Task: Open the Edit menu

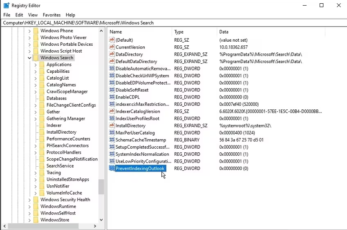Action: 19,15
